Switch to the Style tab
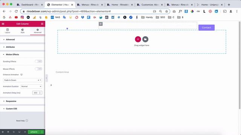This screenshot has width=241, height=135. [x=23, y=31]
